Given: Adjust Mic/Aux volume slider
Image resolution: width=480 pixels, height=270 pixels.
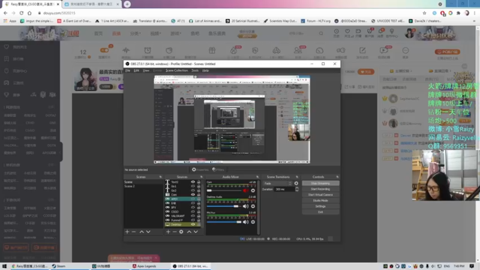Looking at the screenshot, I should point(224,222).
